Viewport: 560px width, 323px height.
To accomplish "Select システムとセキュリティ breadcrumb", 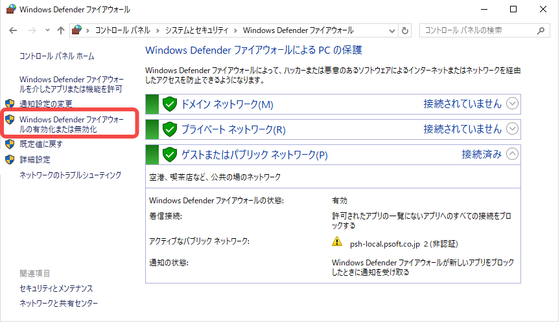I will click(x=196, y=30).
